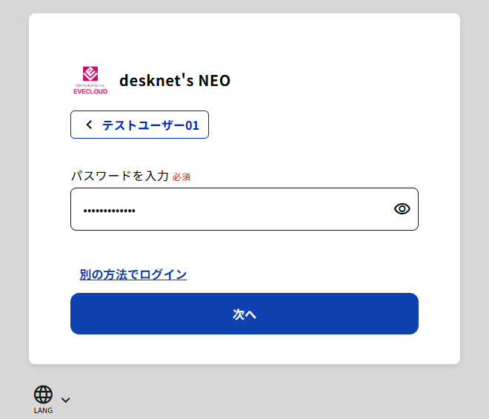Click the EVECLOUD logo icon
This screenshot has width=489, height=419.
pos(90,74)
